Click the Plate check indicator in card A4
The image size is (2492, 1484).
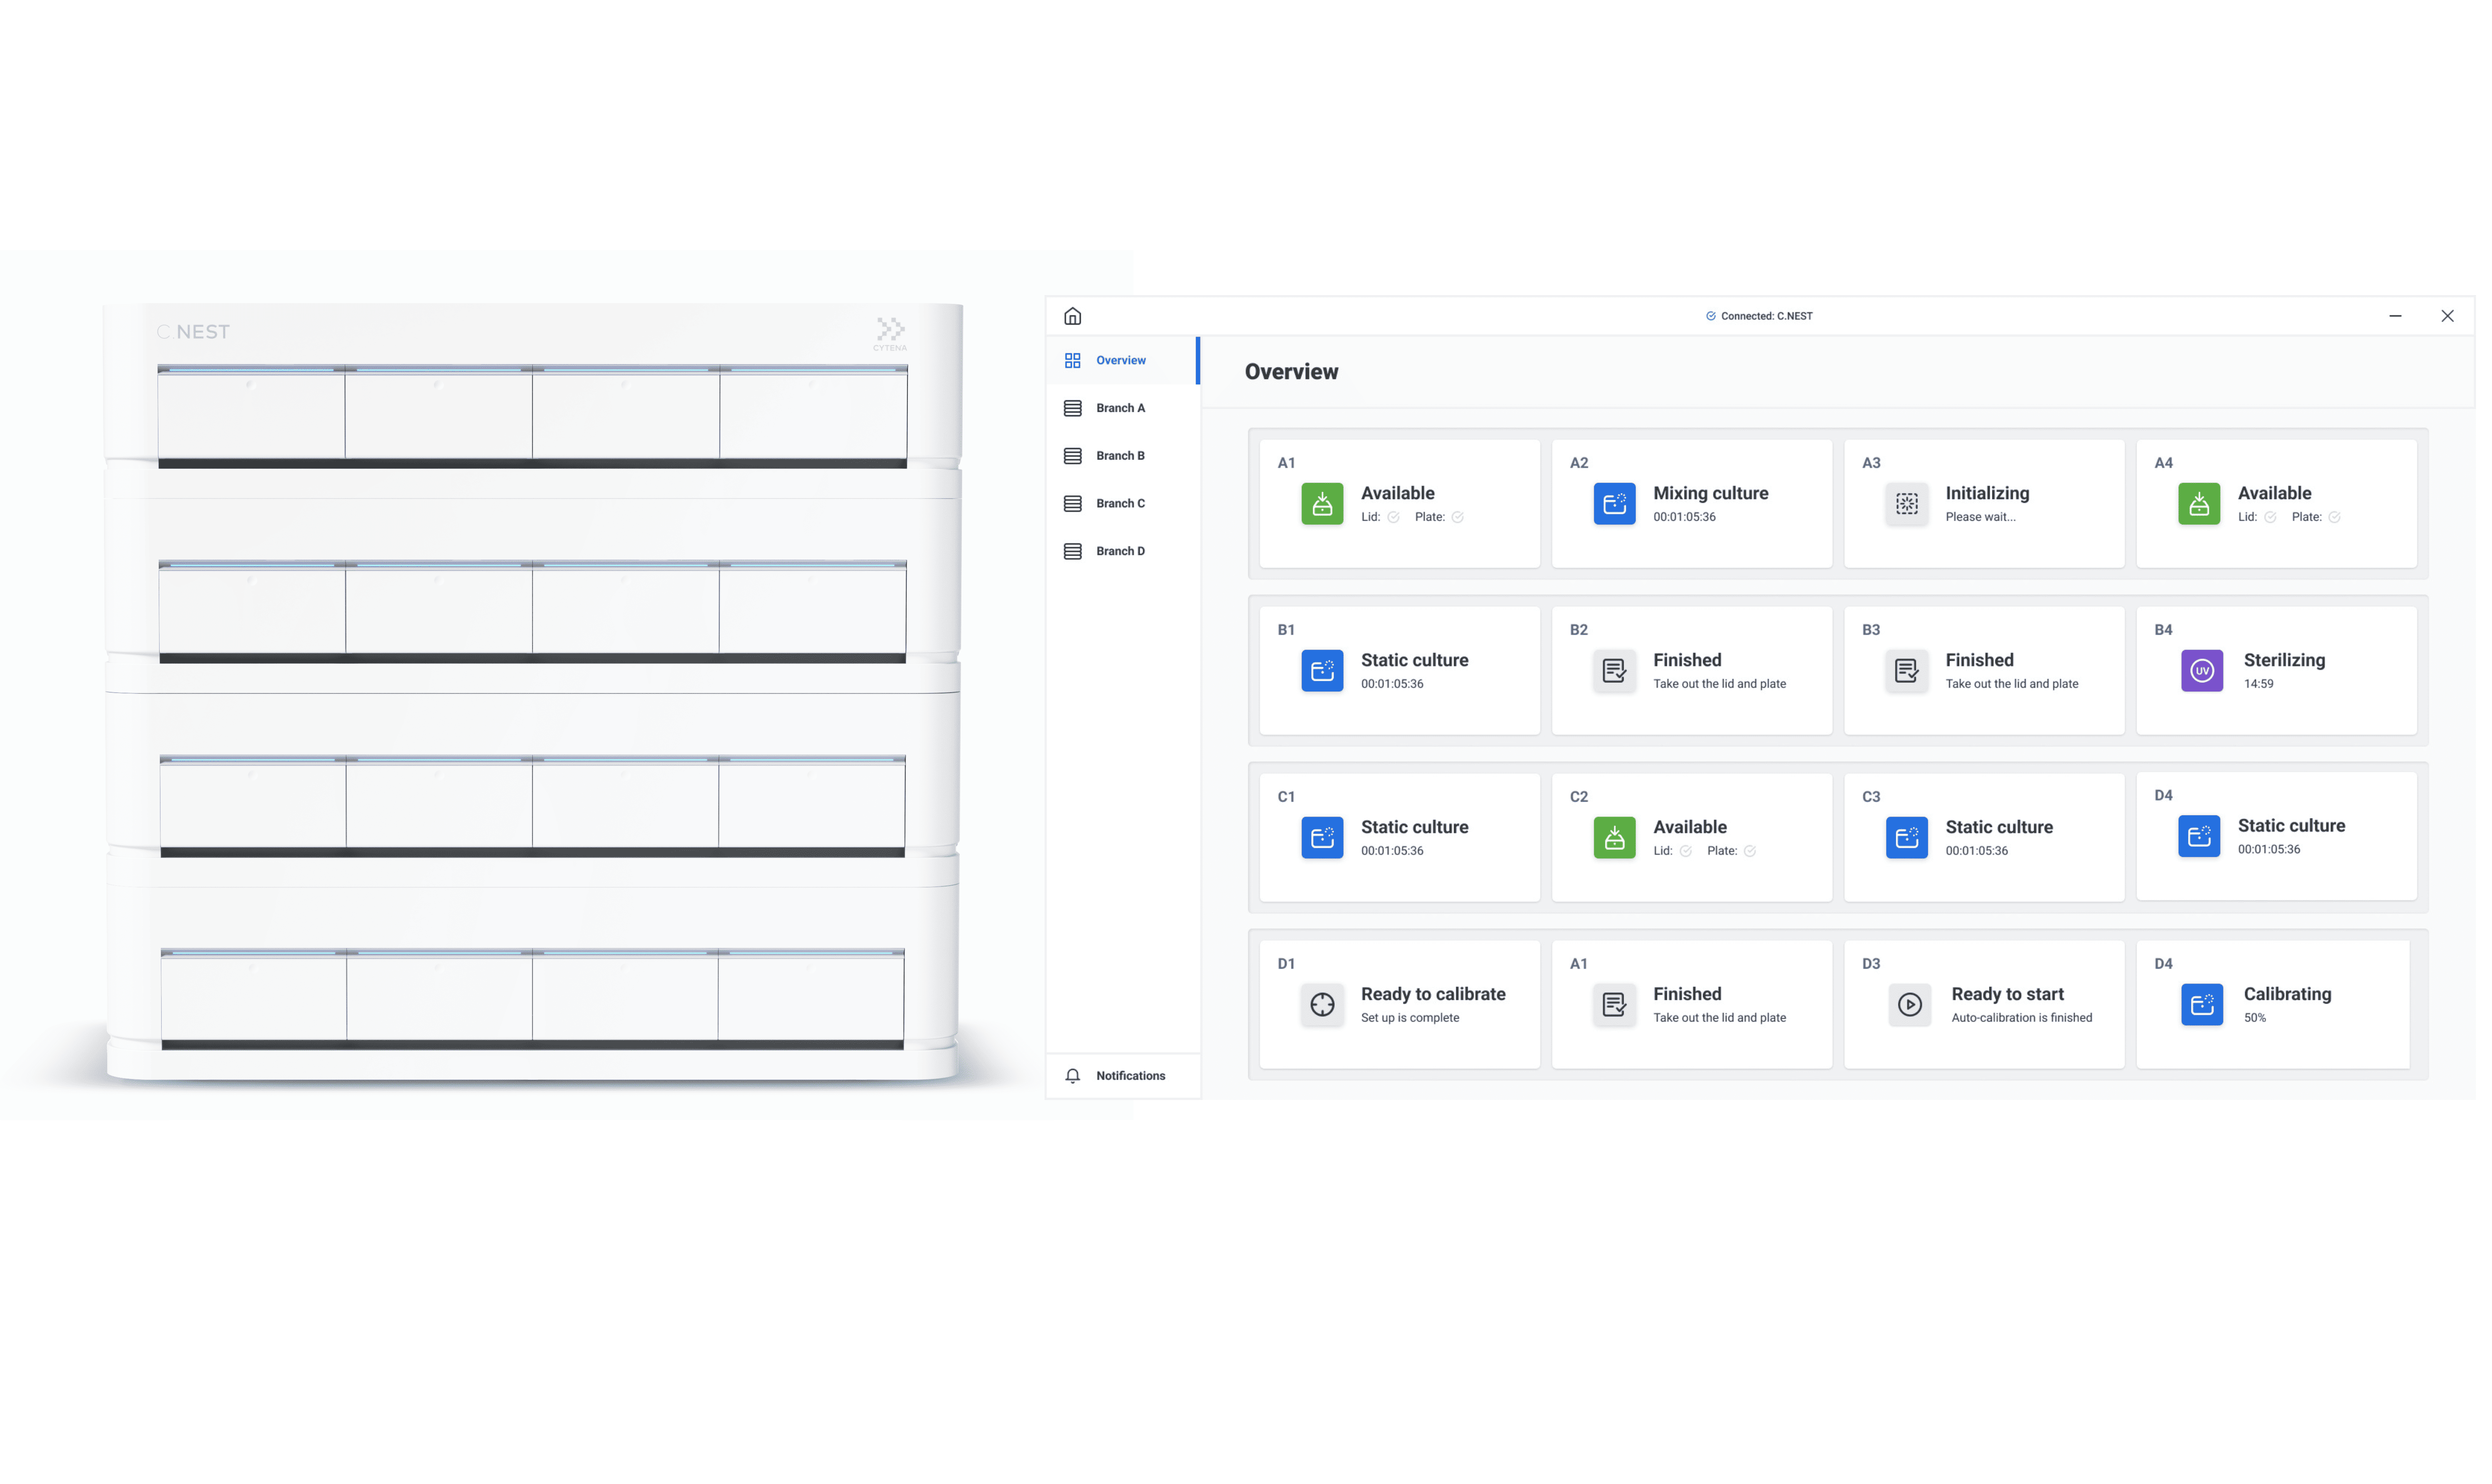click(2334, 517)
